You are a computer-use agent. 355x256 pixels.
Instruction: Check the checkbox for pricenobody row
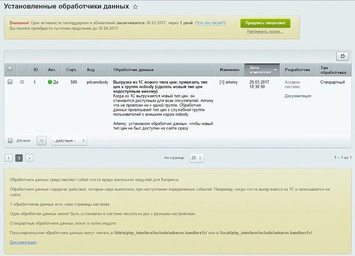point(10,82)
